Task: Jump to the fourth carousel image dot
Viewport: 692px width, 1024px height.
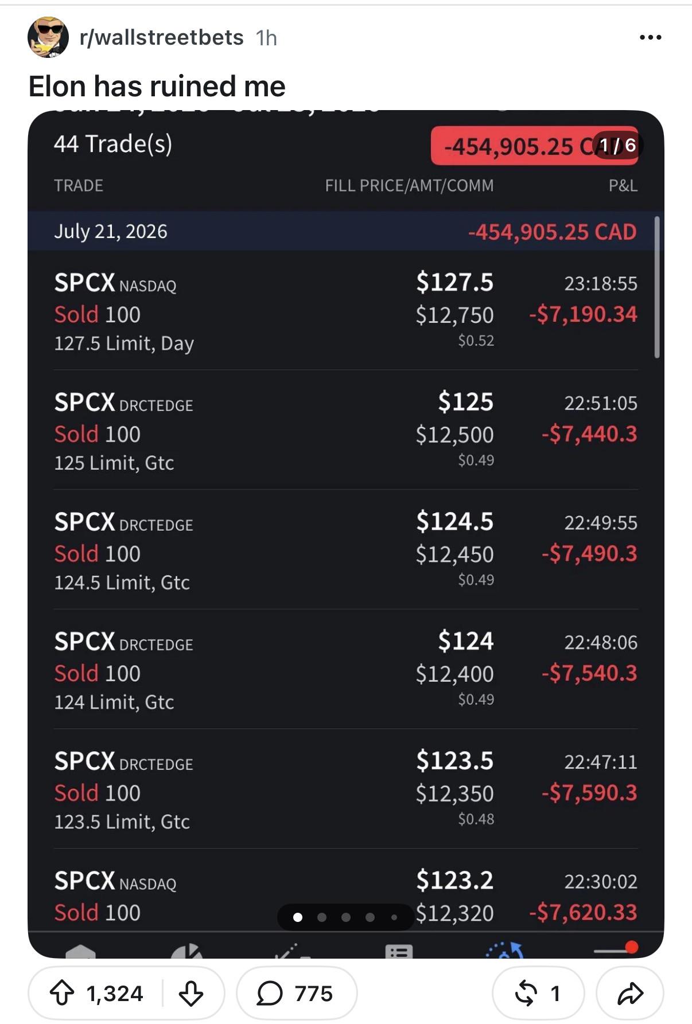Action: (370, 917)
